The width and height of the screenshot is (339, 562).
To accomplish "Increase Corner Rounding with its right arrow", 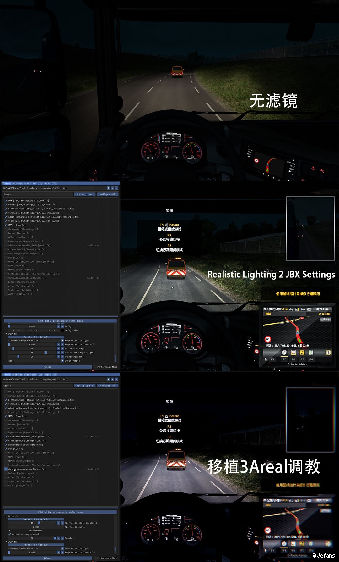I will tap(62, 357).
